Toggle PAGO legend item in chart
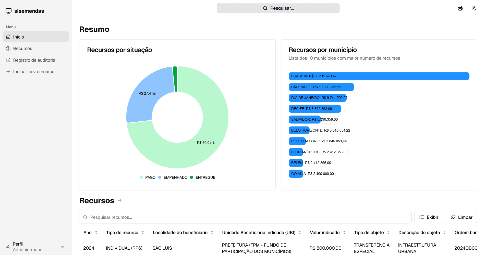 (148, 177)
